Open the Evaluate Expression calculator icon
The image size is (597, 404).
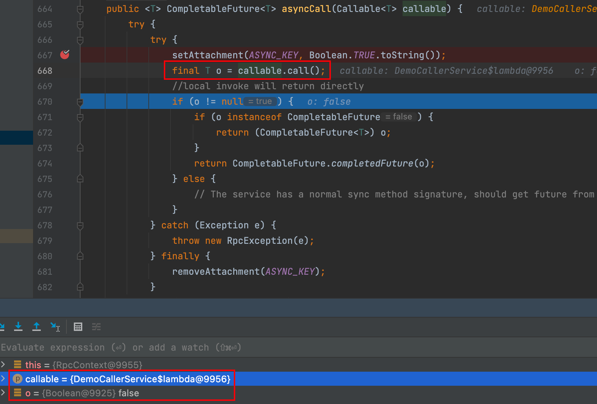pyautogui.click(x=78, y=327)
